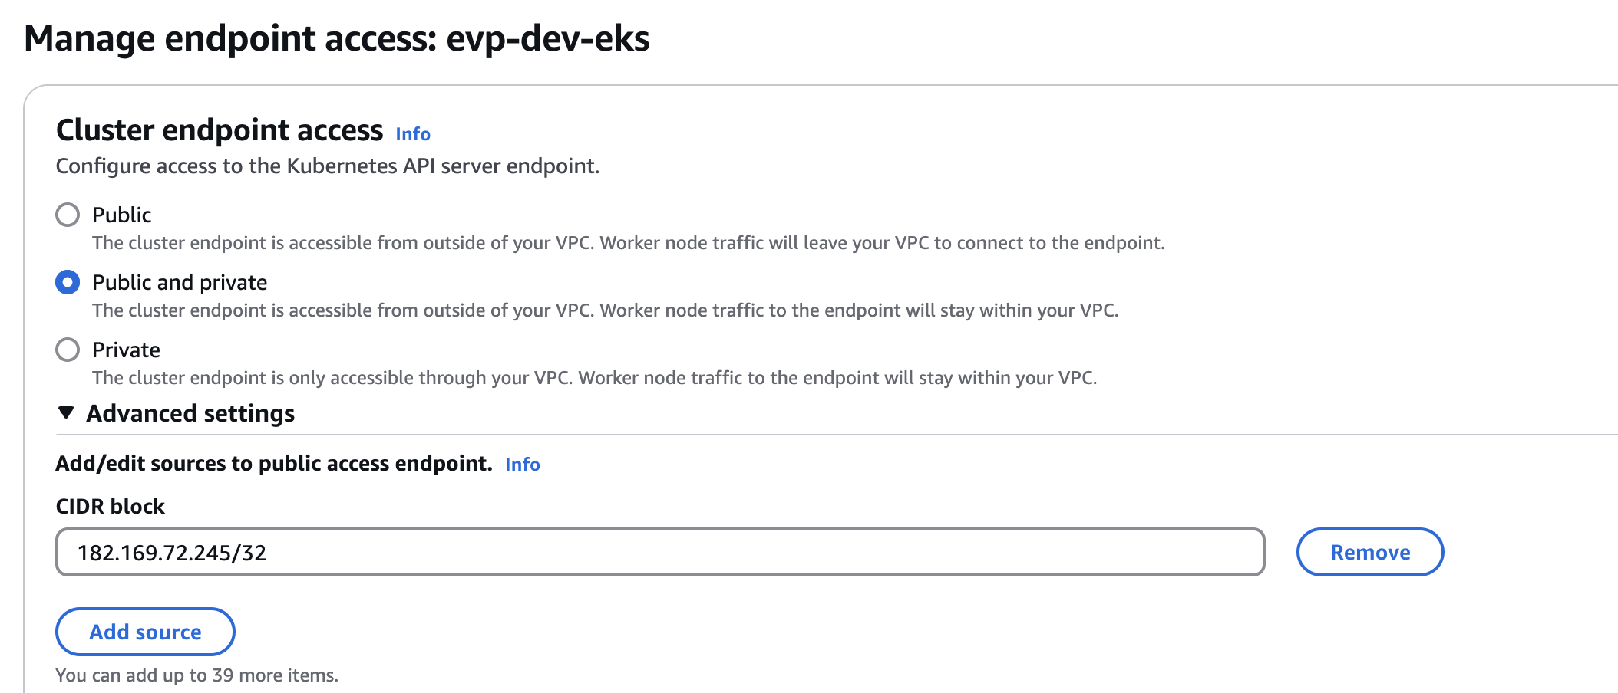Image resolution: width=1618 pixels, height=693 pixels.
Task: Open Info link beside Add/edit sources
Action: (522, 465)
